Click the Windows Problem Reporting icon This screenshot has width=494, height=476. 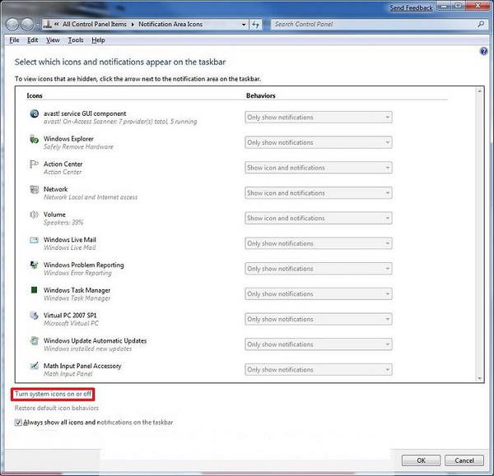pos(34,265)
